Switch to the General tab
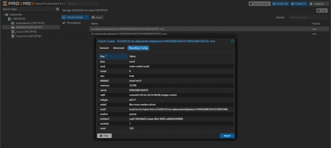 [x=104, y=48]
